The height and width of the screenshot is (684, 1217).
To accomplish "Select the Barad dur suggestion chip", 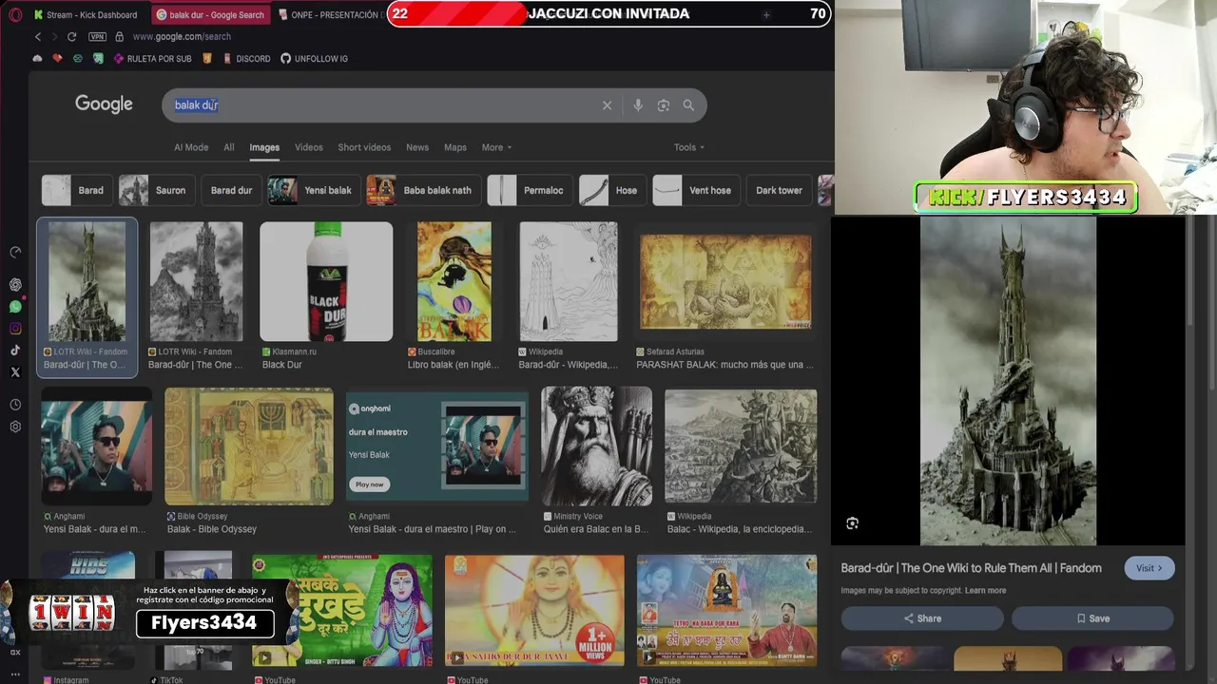I will pyautogui.click(x=231, y=190).
